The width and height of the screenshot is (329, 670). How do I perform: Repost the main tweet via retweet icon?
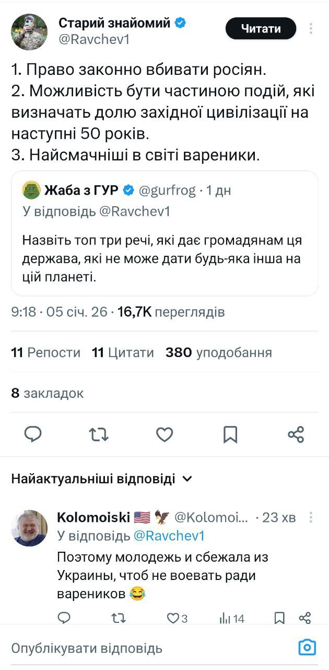click(x=99, y=434)
